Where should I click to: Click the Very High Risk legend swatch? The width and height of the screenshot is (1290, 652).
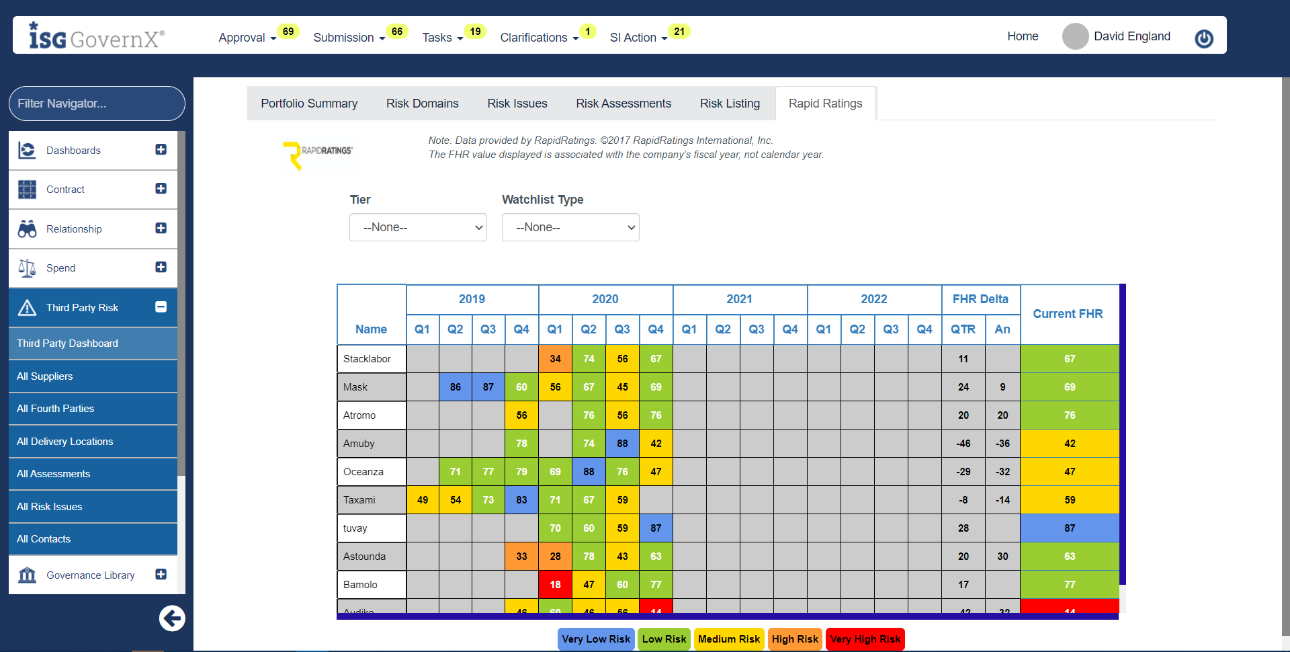click(865, 639)
